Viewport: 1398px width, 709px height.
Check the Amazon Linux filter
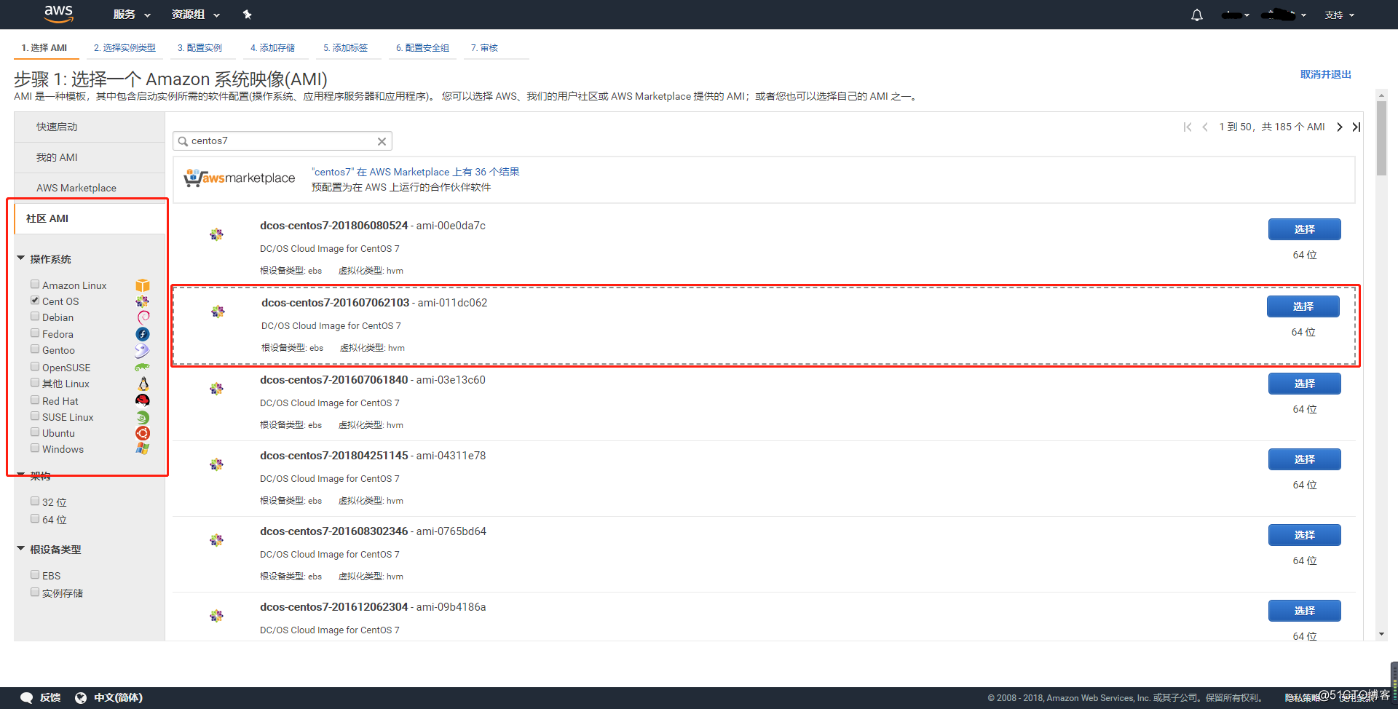tap(35, 285)
